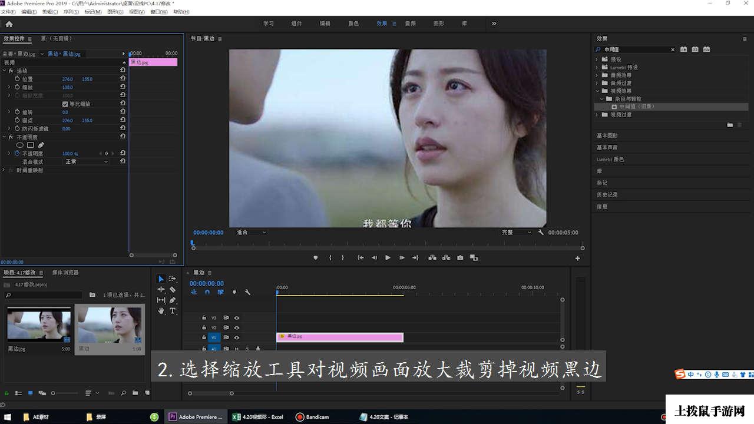Expand the 视频过渡 folder
The image size is (754, 424).
[x=597, y=115]
